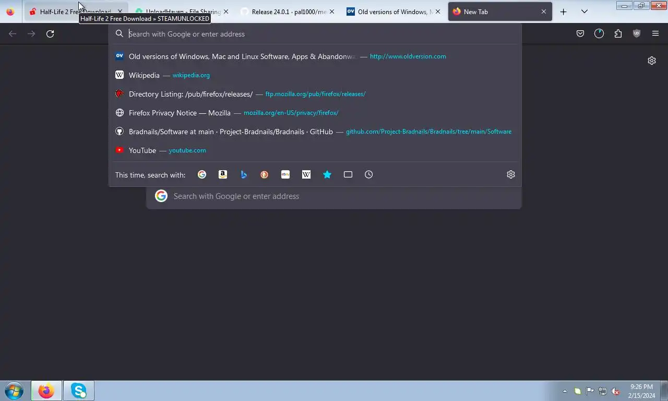
Task: Go forward with the forward arrow
Action: tap(31, 34)
